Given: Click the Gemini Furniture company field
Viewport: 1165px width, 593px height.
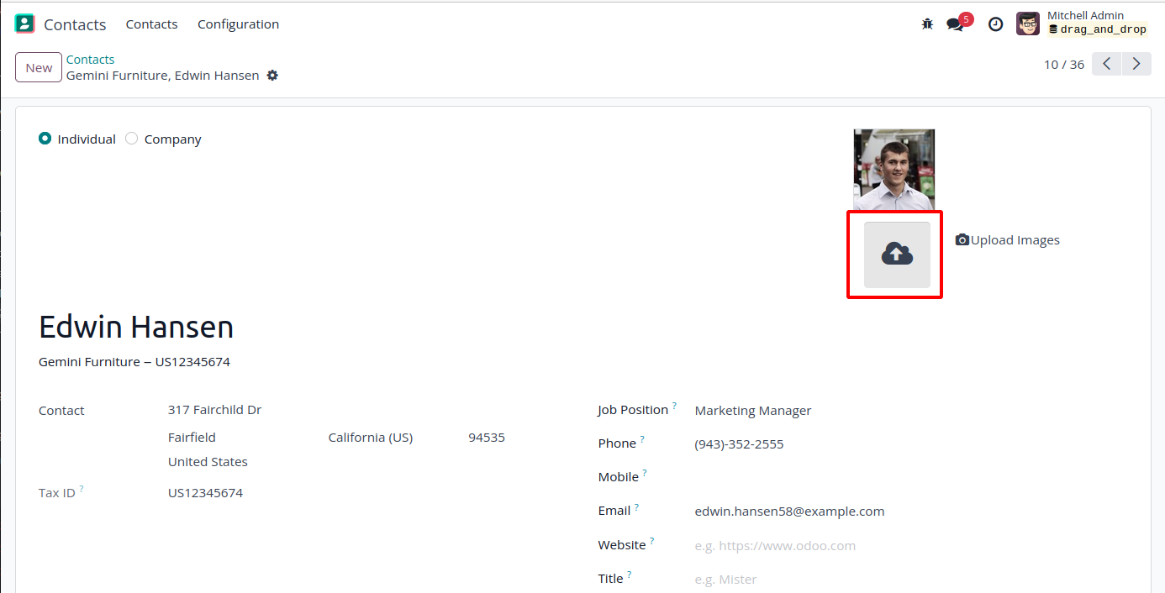Looking at the screenshot, I should (x=134, y=362).
